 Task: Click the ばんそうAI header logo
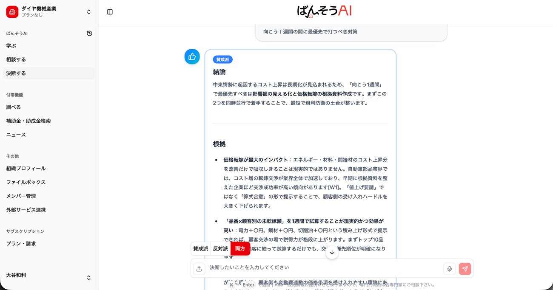[x=325, y=11]
